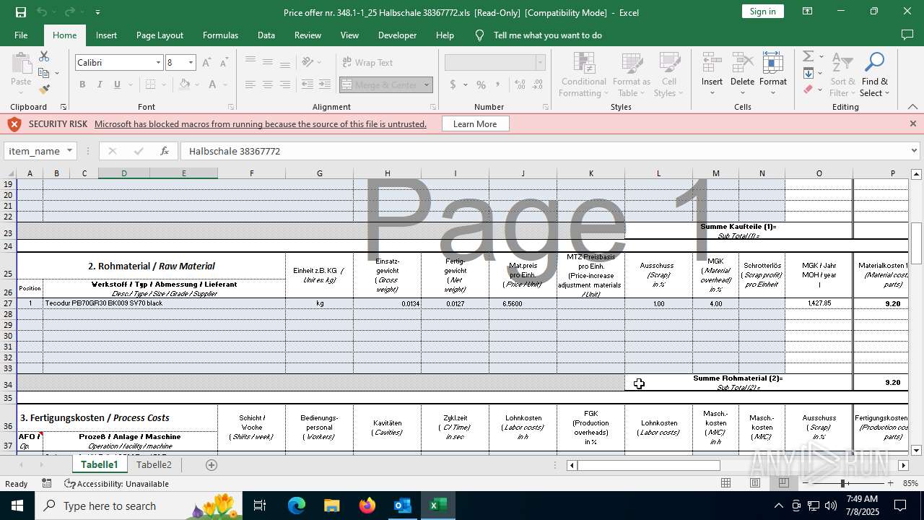
Task: Apply Comma Style icon
Action: [x=498, y=84]
